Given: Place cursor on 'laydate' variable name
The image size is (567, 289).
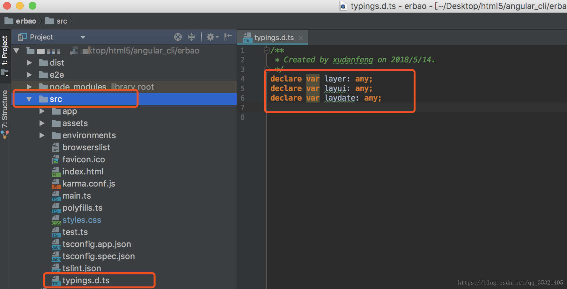Looking at the screenshot, I should pyautogui.click(x=340, y=98).
